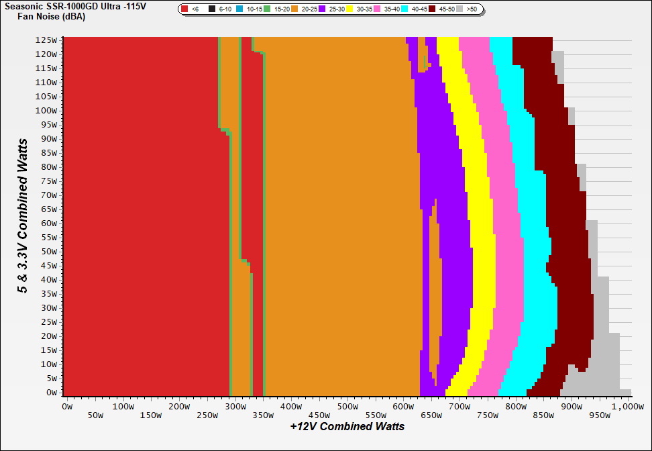
Task: Click the red <6 legend swatch
Action: click(x=185, y=9)
